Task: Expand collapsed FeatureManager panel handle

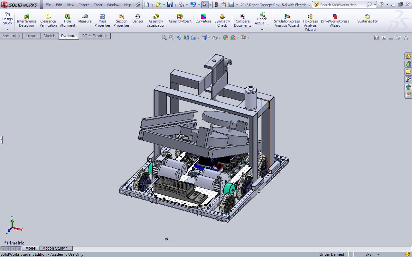Action: point(1,139)
